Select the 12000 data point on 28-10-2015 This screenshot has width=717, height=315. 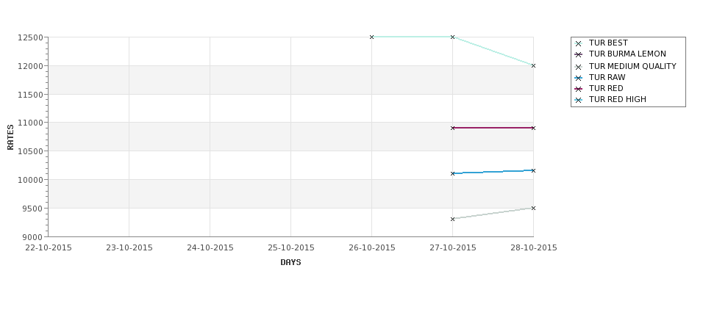point(533,66)
